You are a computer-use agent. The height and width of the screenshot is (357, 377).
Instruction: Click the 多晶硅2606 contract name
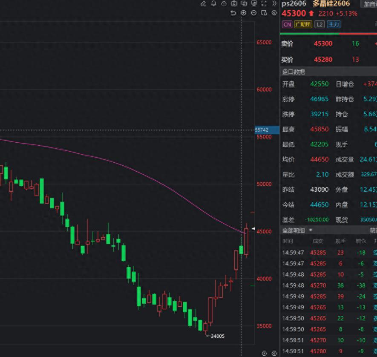tap(331, 3)
